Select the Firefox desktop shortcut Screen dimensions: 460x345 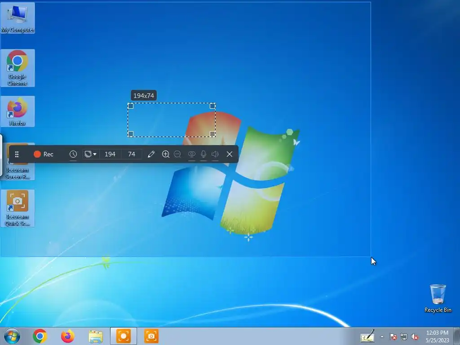18,111
